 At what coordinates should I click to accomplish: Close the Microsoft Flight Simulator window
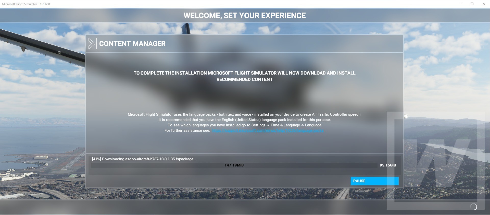pos(484,4)
